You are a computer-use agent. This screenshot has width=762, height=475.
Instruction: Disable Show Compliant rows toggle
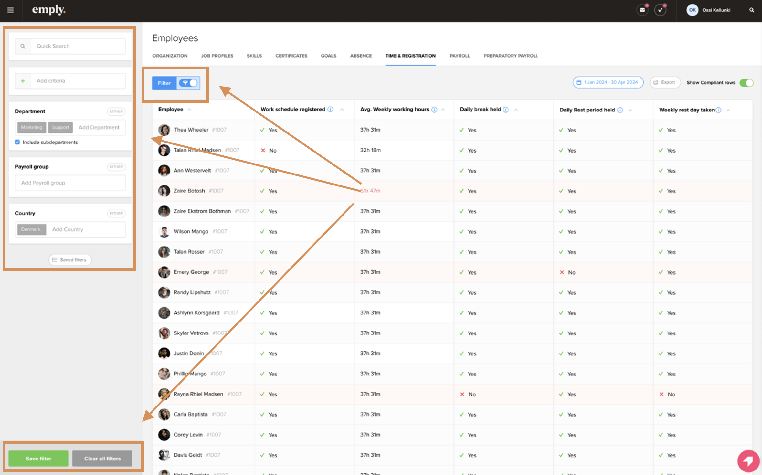(x=746, y=83)
